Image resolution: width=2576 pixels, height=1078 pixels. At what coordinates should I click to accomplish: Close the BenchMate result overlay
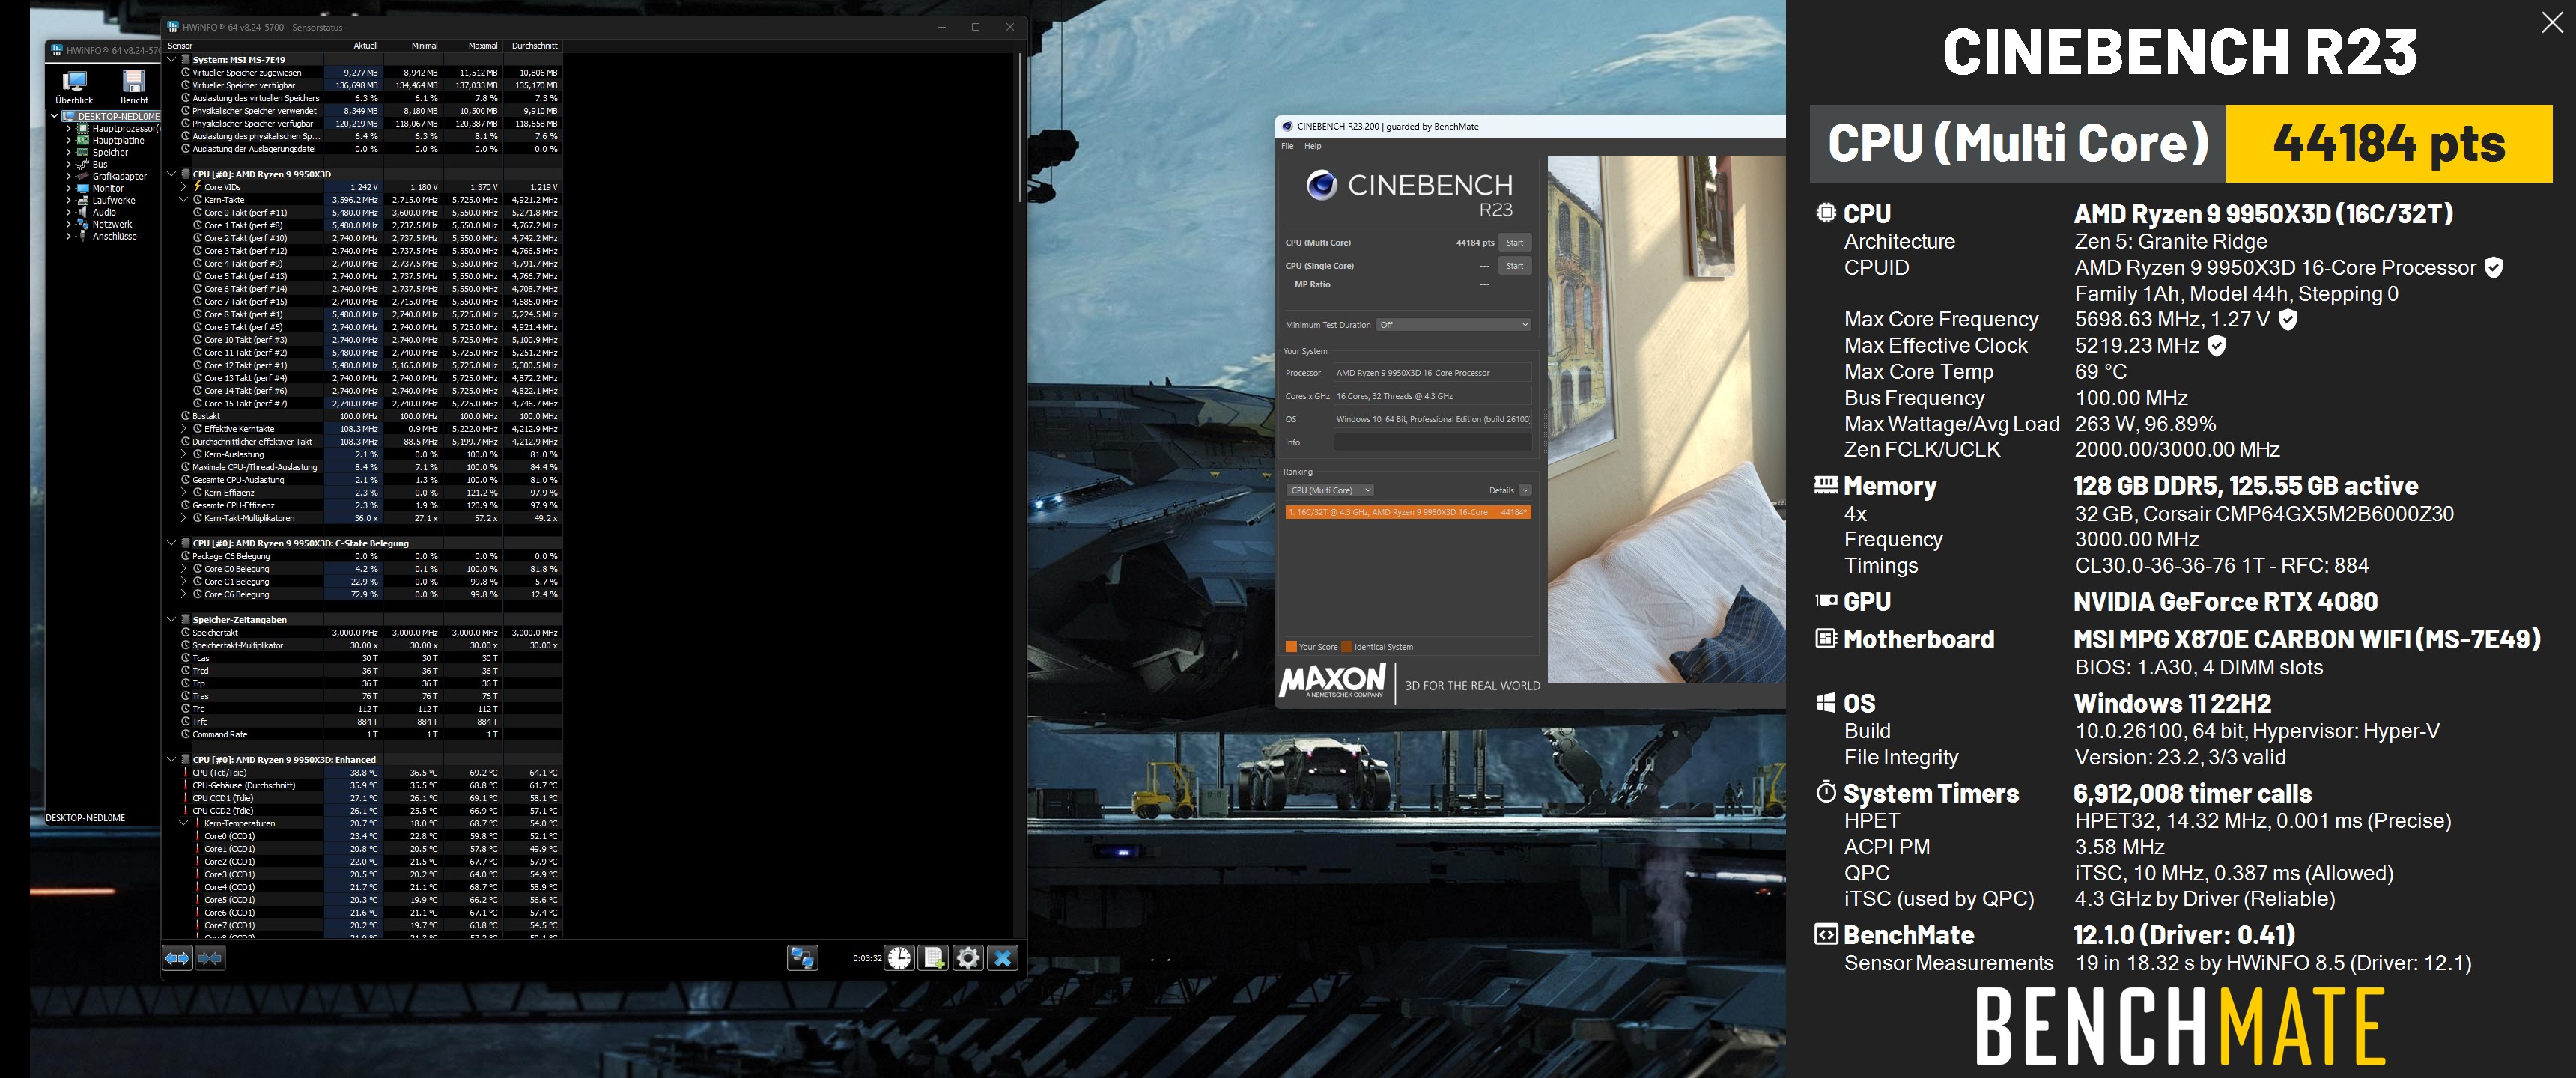[x=2552, y=23]
